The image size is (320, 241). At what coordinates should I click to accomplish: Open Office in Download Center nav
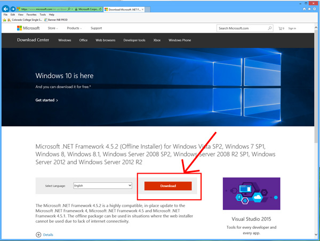coord(83,40)
